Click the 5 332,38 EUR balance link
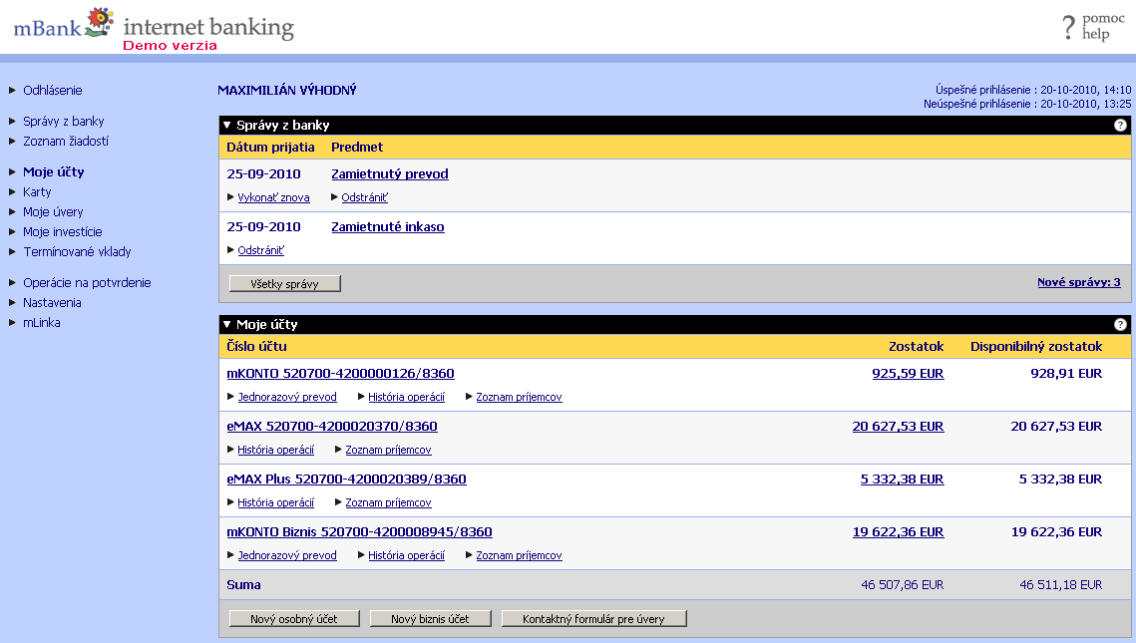Screen dimensions: 1136x643 [902, 480]
